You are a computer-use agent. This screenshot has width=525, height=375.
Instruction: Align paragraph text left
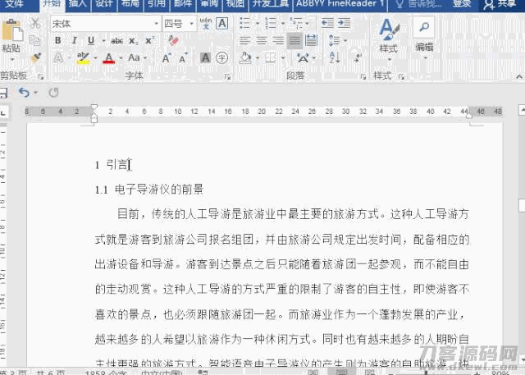click(x=245, y=41)
